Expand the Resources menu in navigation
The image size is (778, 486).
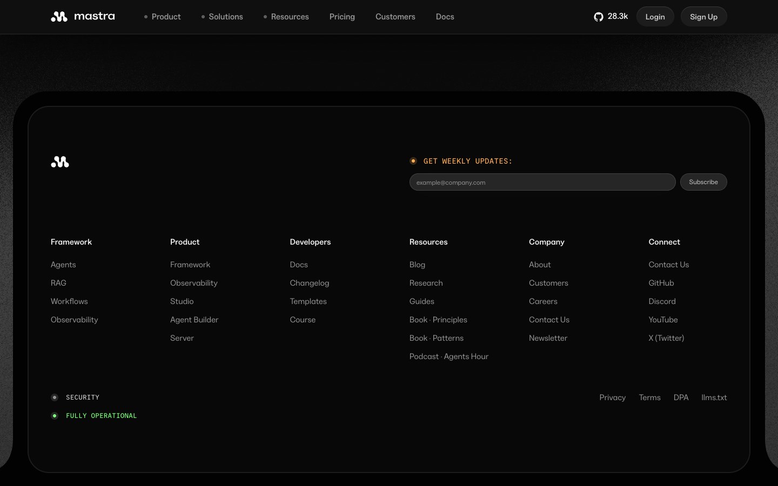[x=286, y=17]
